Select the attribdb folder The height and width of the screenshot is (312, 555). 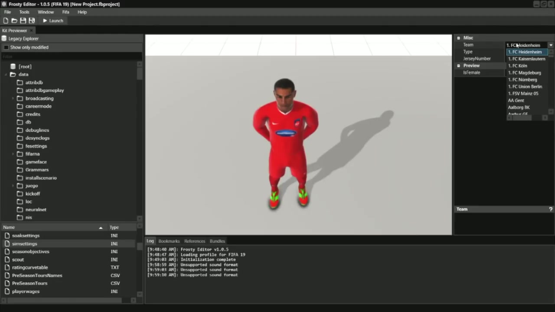[34, 82]
